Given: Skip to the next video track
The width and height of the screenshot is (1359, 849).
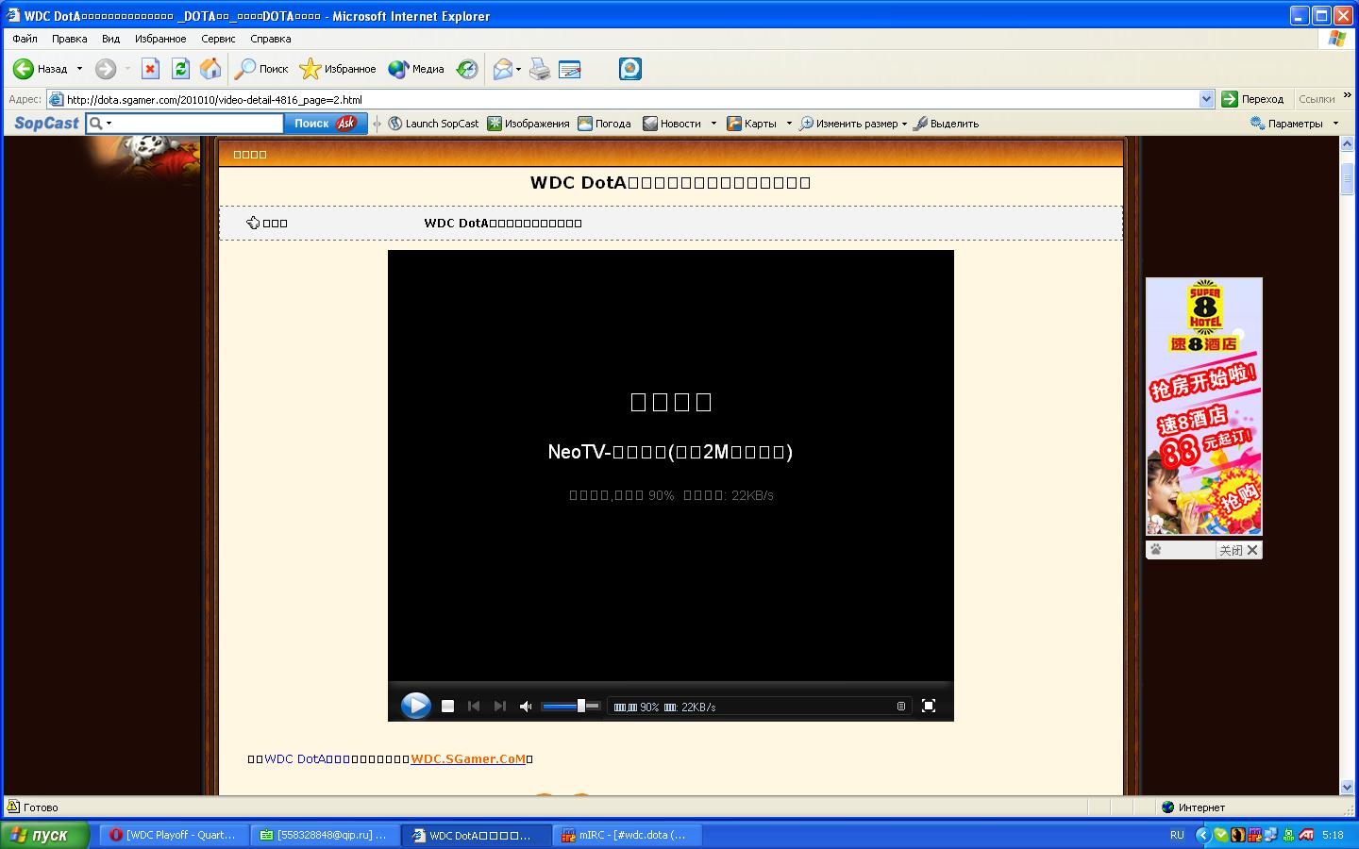Looking at the screenshot, I should click(500, 706).
